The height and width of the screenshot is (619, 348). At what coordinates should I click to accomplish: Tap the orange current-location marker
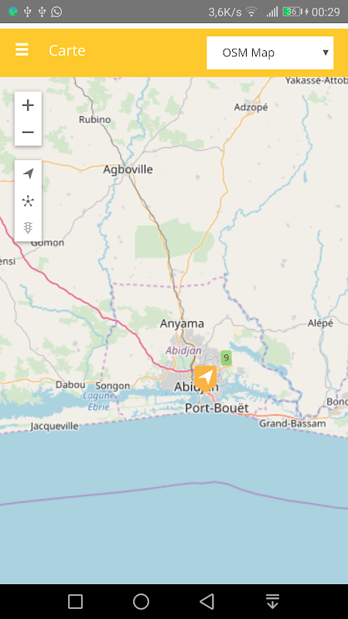206,378
